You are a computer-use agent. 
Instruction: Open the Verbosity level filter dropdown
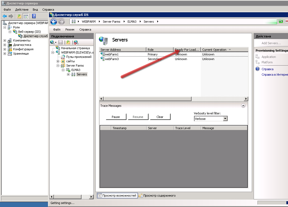[x=225, y=119]
